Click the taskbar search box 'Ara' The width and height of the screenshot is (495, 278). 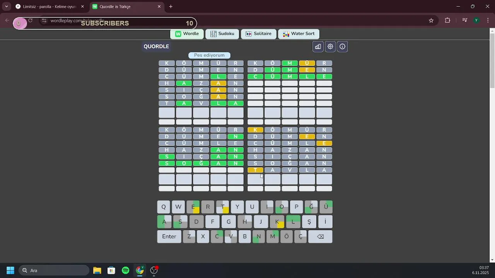click(x=54, y=270)
